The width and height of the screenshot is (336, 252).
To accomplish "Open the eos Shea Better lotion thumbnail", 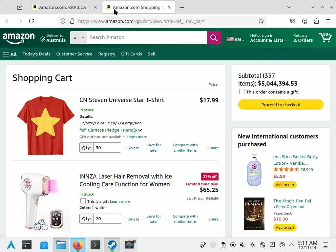I will [254, 170].
